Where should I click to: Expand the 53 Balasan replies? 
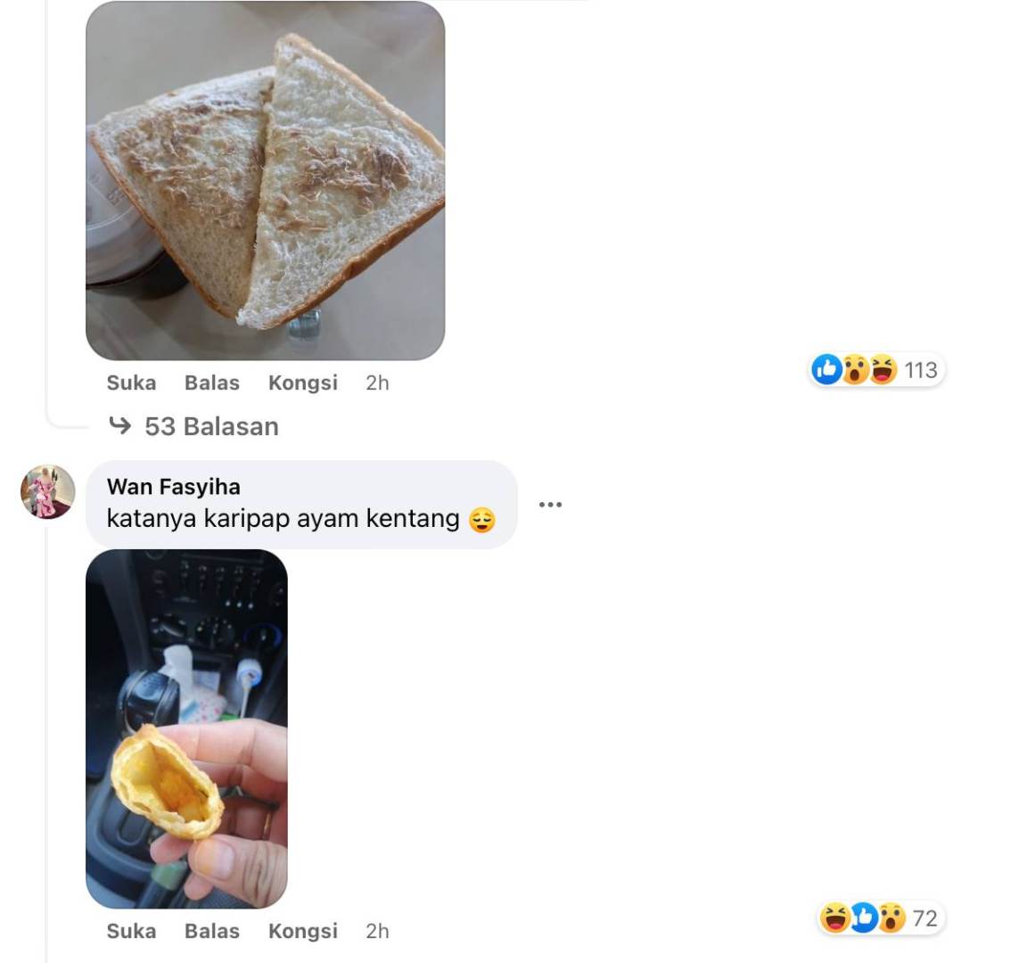[211, 426]
